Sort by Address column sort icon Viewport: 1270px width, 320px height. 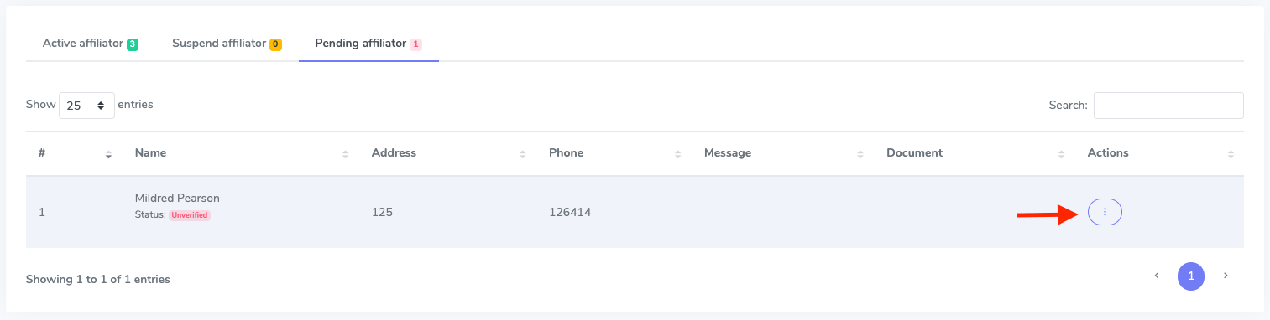(522, 154)
